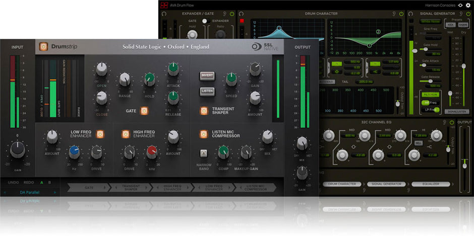Go to next preset arrow beside DA Parallel
The width and height of the screenshot is (474, 236).
coord(55,192)
